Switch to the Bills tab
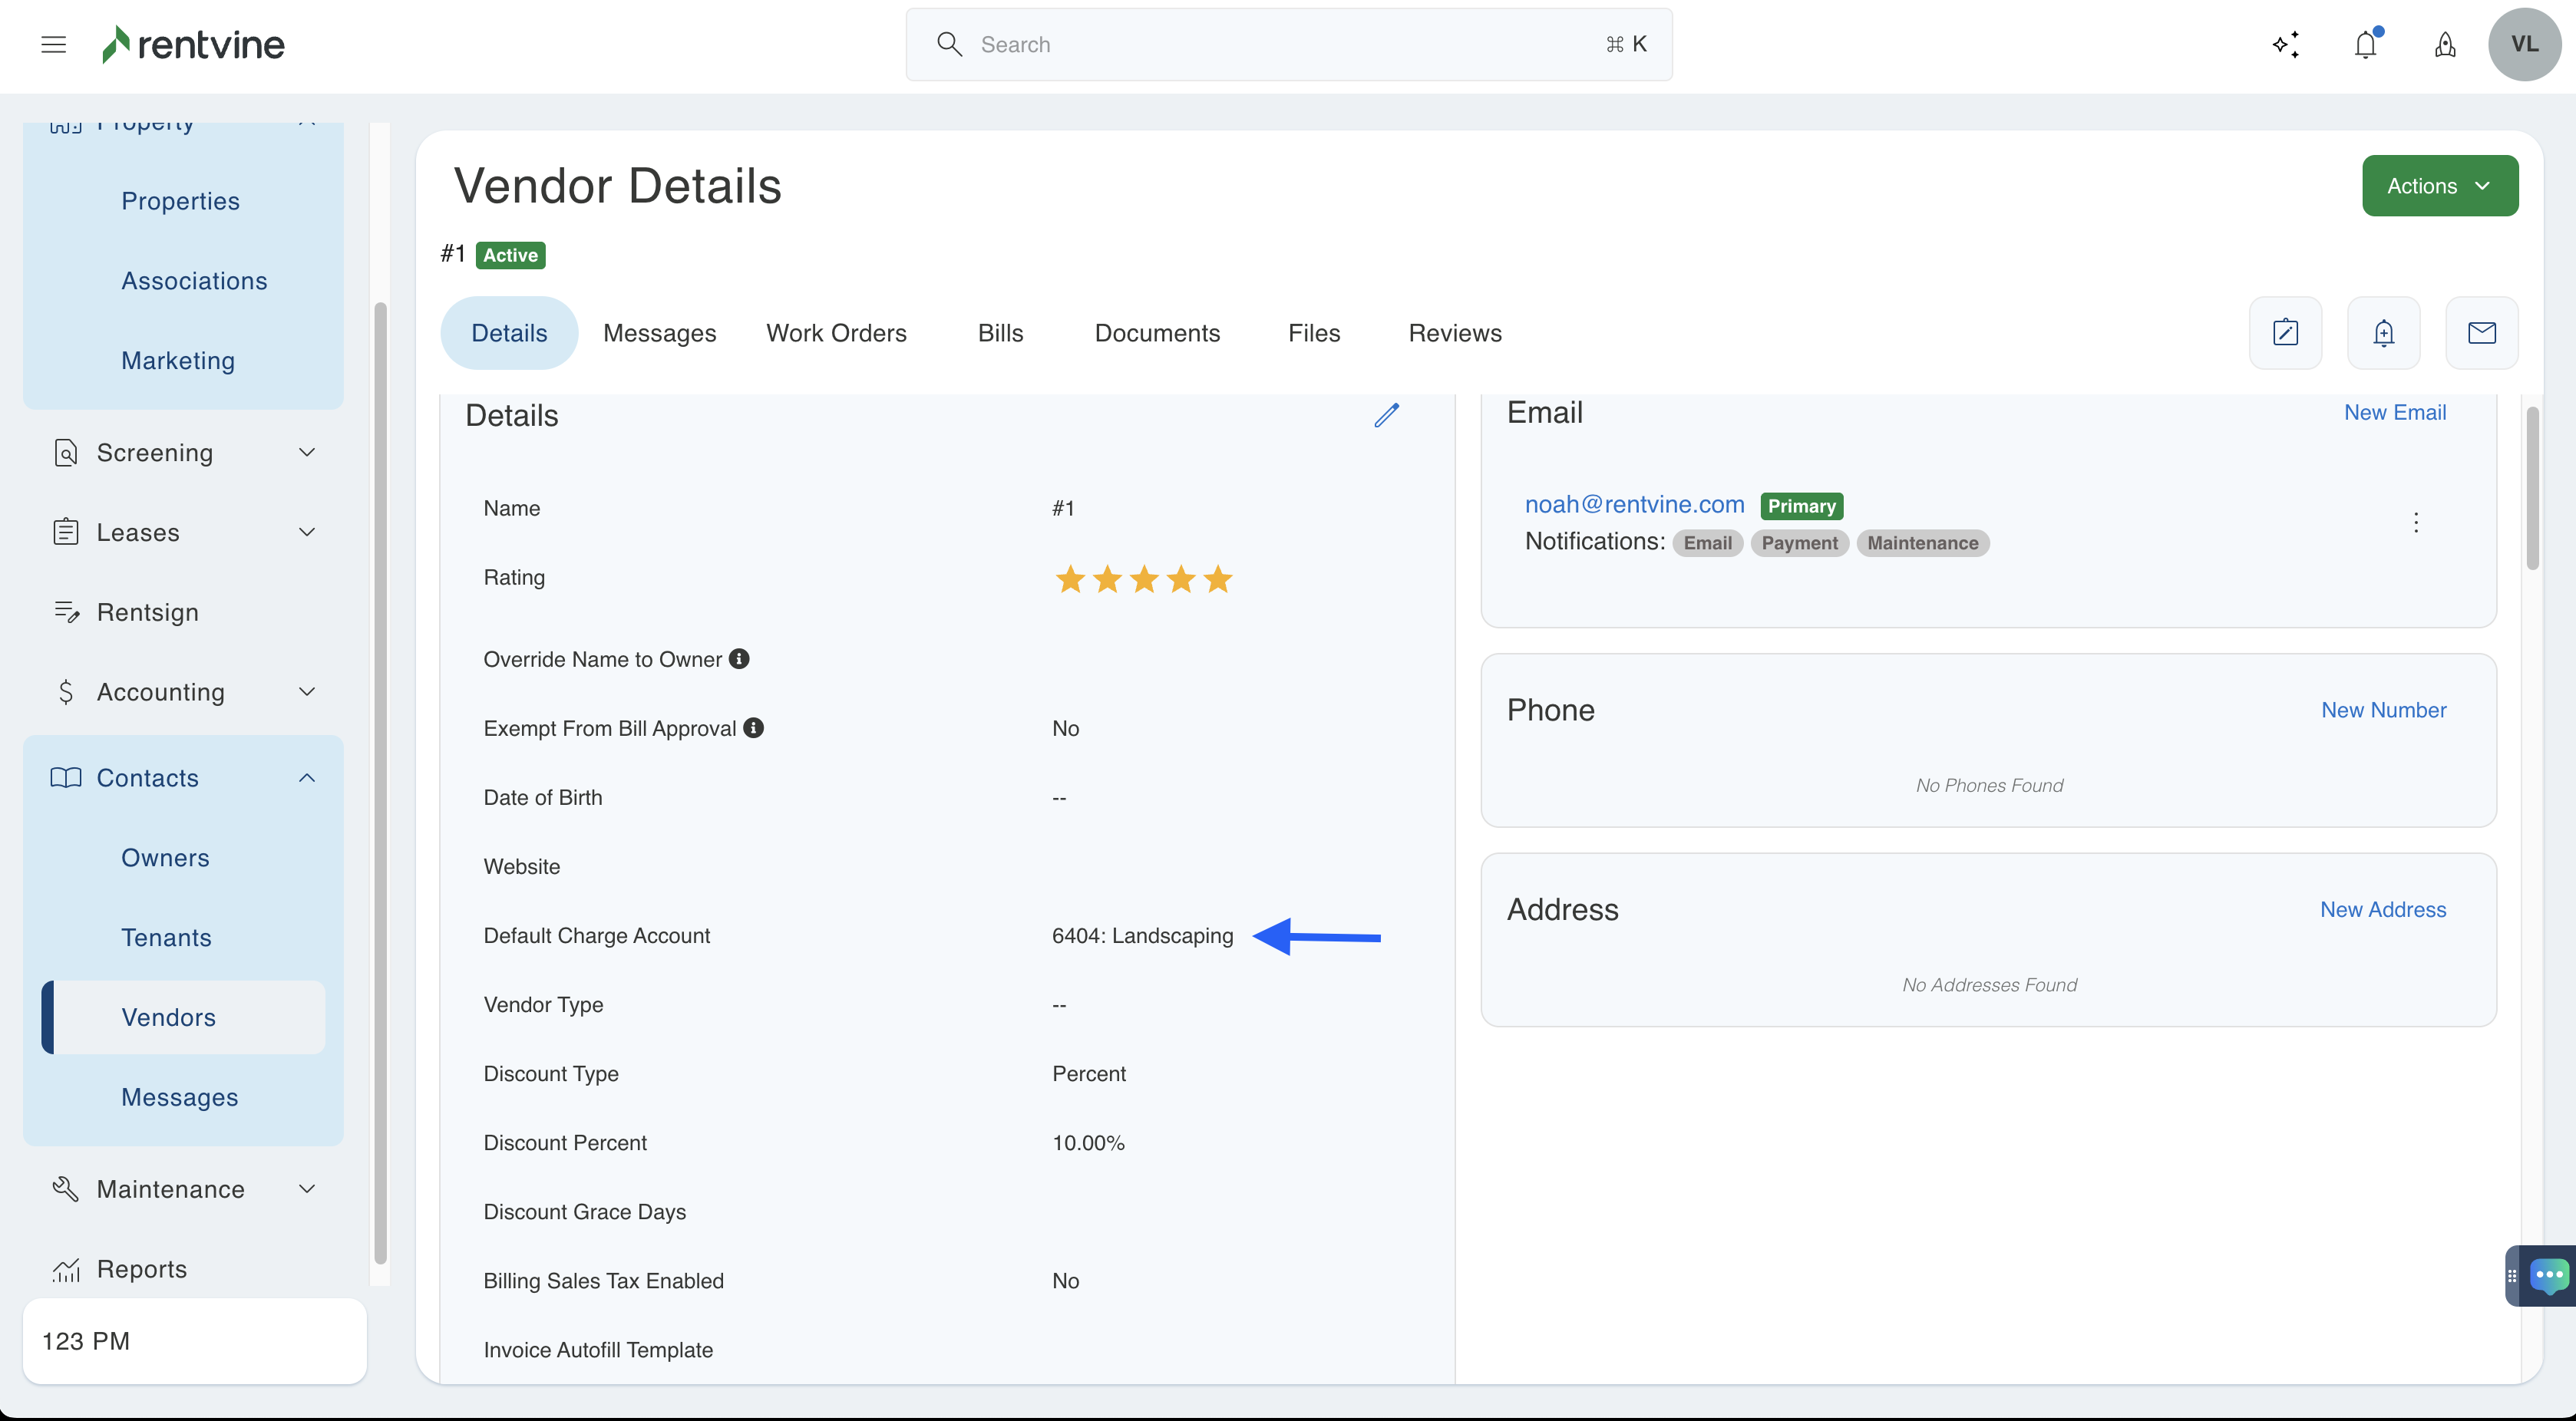Viewport: 2576px width, 1421px height. click(1000, 333)
